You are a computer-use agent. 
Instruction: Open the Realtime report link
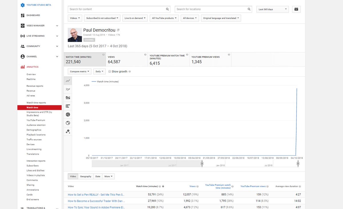tap(31, 79)
